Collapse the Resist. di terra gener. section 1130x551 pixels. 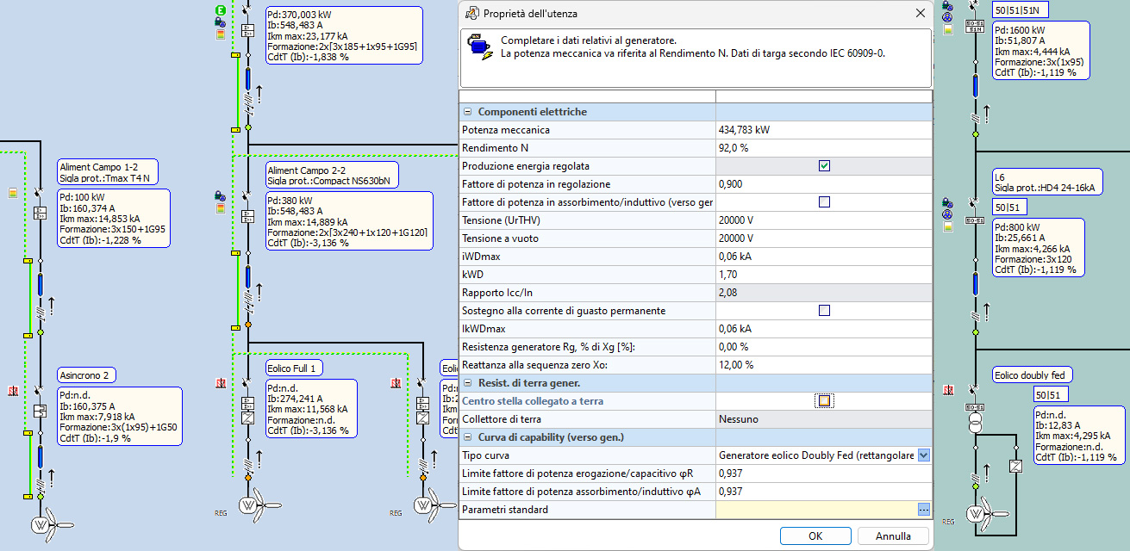coord(468,383)
